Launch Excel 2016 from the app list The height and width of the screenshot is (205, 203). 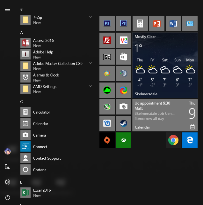coord(56,193)
